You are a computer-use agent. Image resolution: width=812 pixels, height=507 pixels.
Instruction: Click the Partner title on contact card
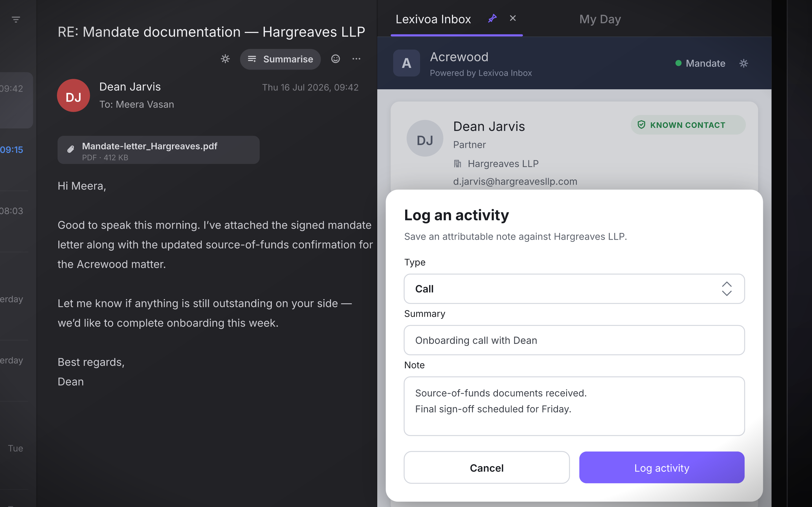click(x=469, y=145)
